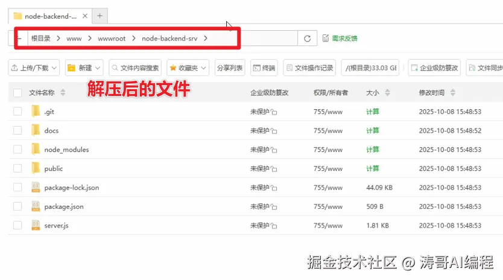
Task: Click lock icon in public row
Action: click(274, 169)
